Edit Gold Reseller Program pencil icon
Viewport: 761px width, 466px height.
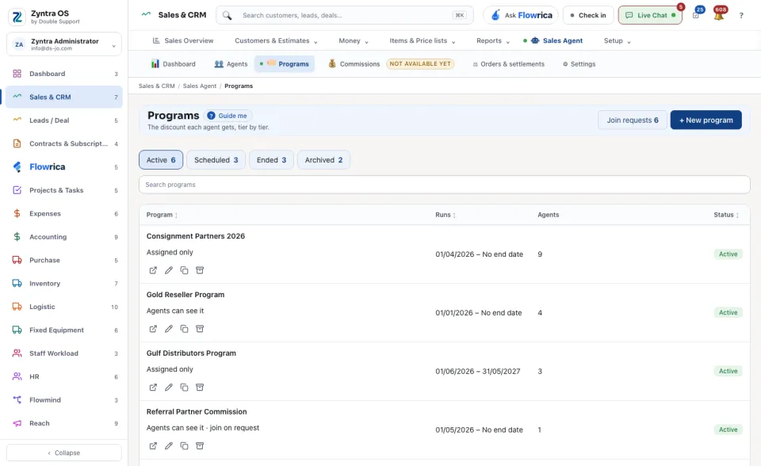[168, 329]
